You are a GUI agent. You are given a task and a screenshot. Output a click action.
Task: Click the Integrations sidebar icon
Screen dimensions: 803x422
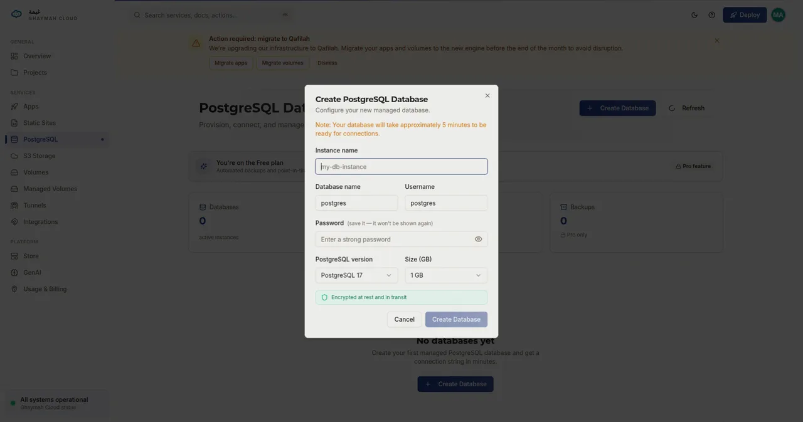click(x=14, y=222)
